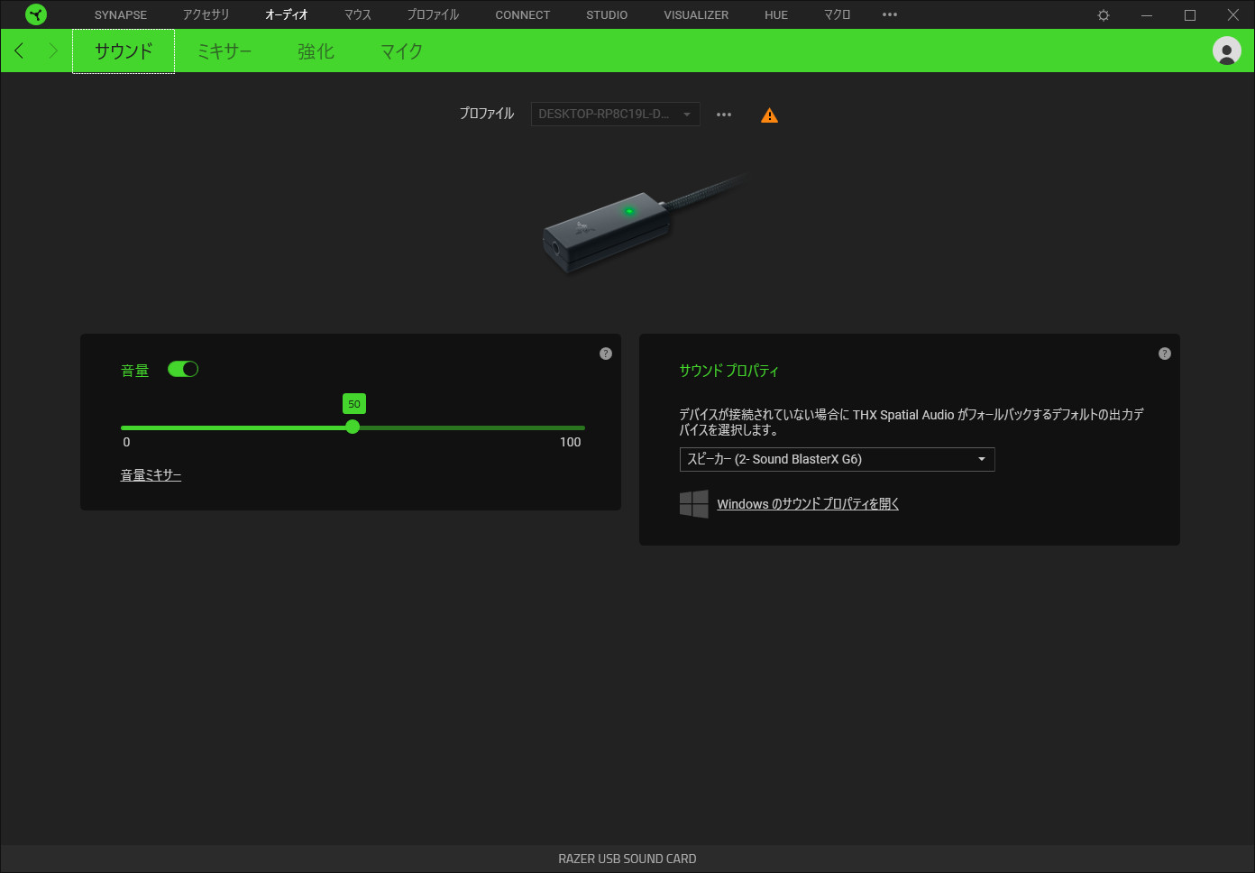Open the CONNECT menu

tap(523, 14)
